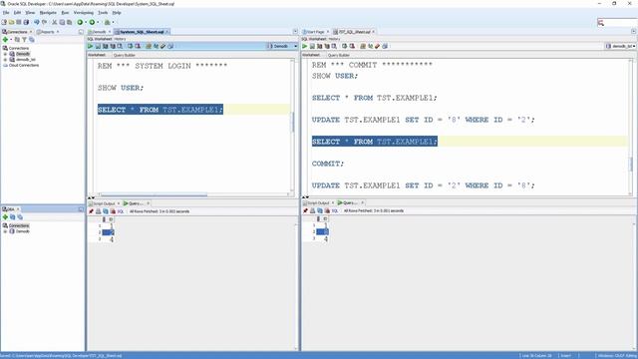Open History tab in System SQL worksheet
This screenshot has height=359, width=638.
click(120, 39)
